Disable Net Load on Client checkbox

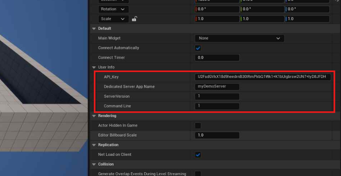pyautogui.click(x=198, y=155)
